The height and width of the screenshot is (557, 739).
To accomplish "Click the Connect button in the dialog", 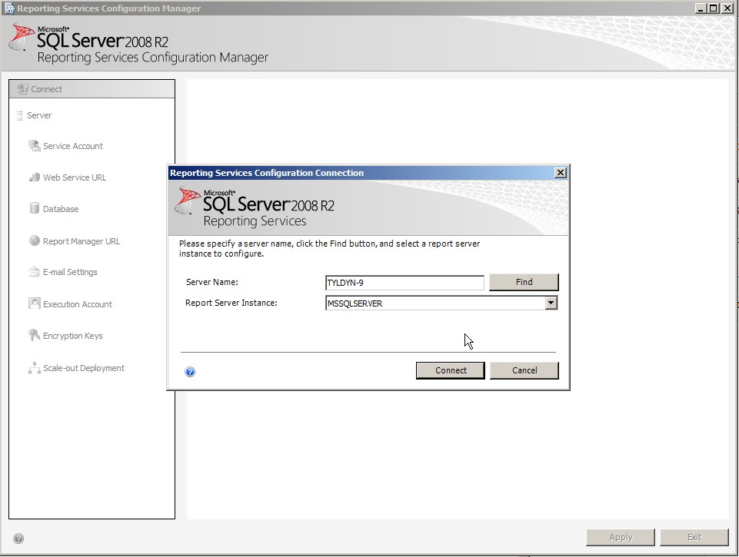I will pyautogui.click(x=451, y=370).
